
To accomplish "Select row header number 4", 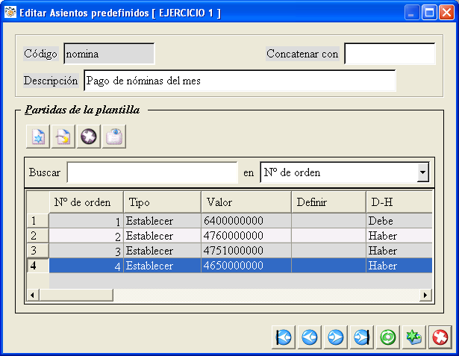I will pos(38,266).
